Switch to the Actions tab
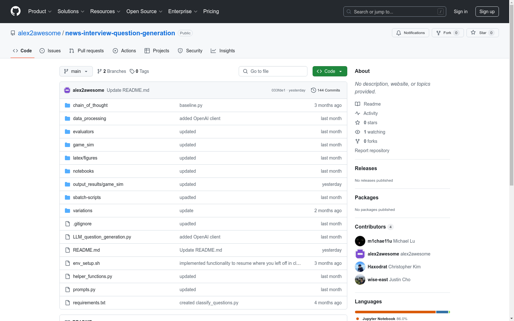514x321 pixels. (x=124, y=51)
